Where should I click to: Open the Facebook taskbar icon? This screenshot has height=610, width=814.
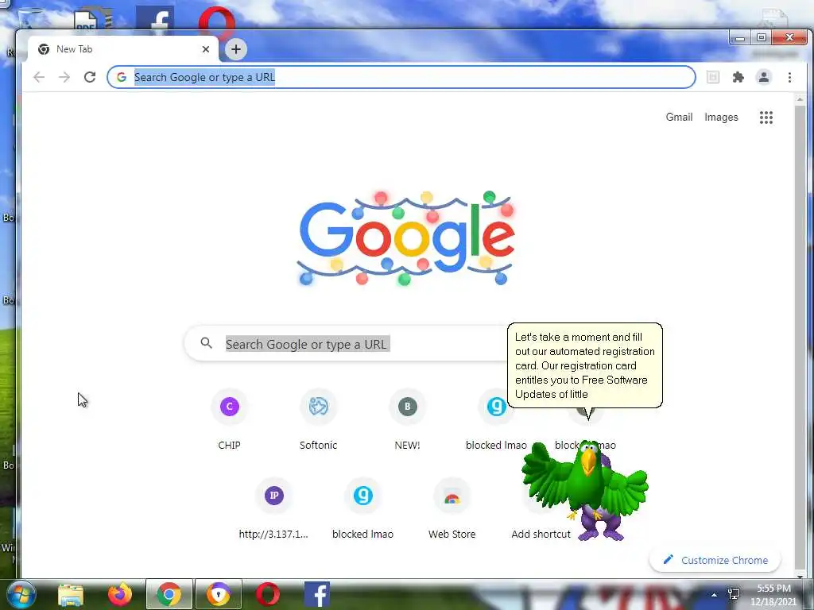click(x=316, y=594)
